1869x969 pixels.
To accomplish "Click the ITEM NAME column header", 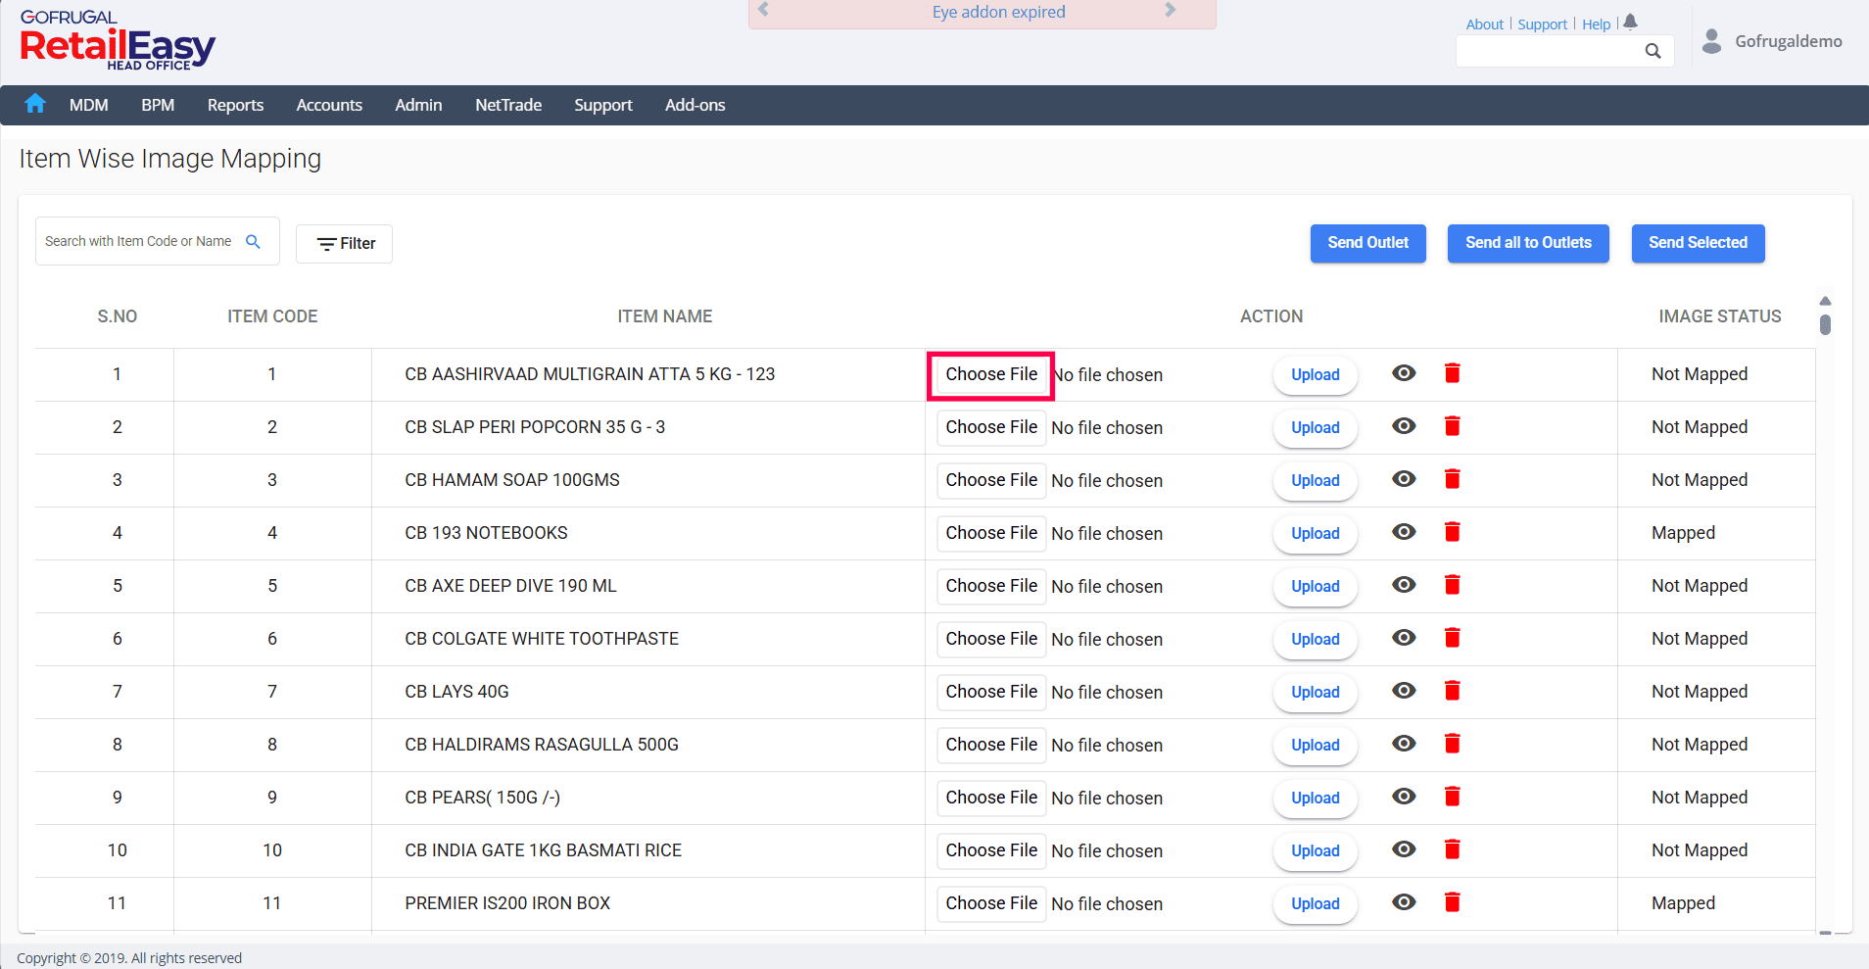I will coord(664,316).
